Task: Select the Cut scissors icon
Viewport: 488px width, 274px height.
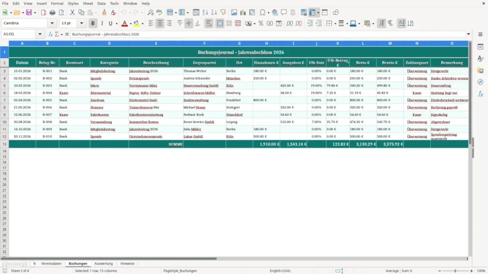Action: click(x=72, y=12)
